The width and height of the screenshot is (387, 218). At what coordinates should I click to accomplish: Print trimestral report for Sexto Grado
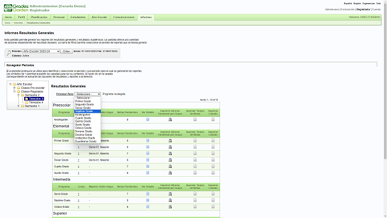tap(170, 194)
